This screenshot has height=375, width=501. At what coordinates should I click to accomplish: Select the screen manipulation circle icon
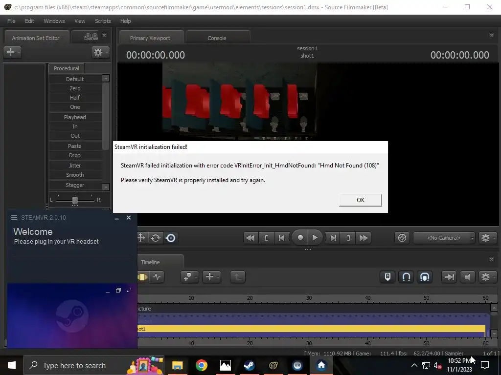point(171,238)
